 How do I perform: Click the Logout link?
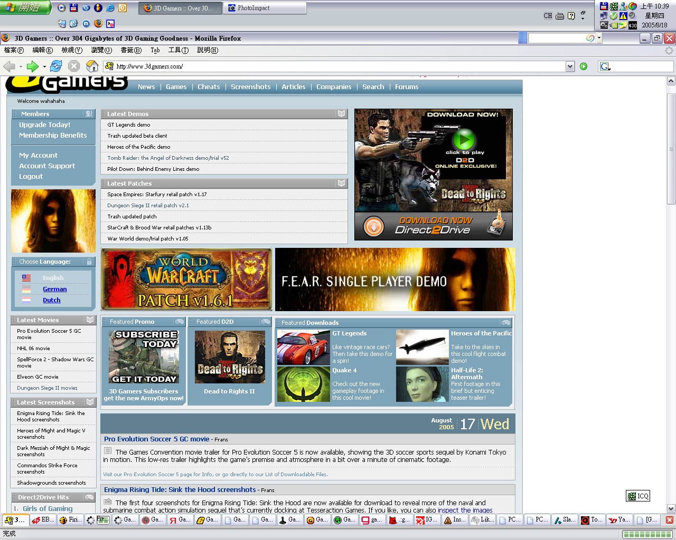pyautogui.click(x=31, y=177)
